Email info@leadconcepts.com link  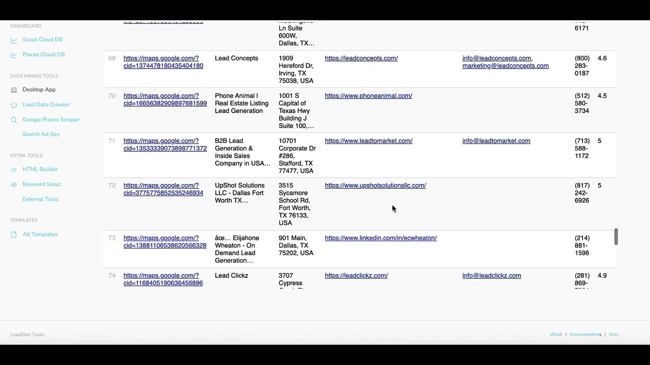click(497, 58)
